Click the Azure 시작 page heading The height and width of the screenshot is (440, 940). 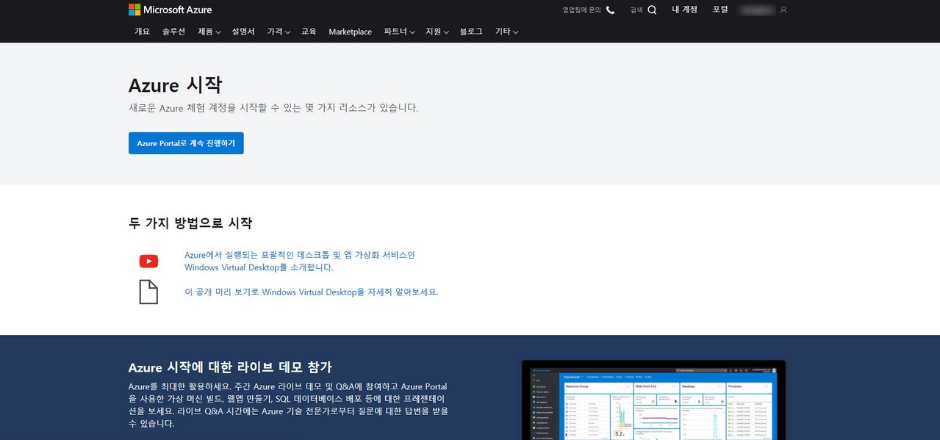(x=175, y=84)
